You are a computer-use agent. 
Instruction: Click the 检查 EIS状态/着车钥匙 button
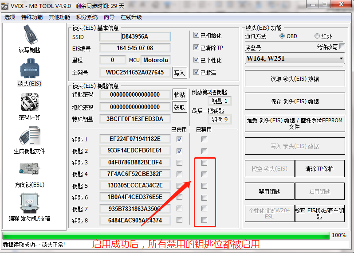click(320, 214)
